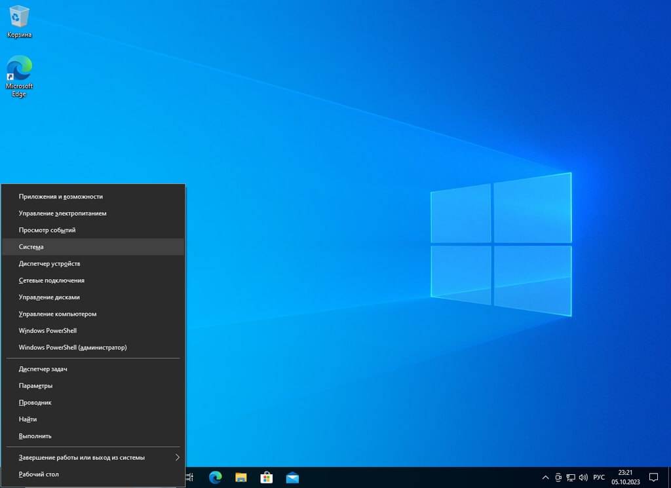Image resolution: width=671 pixels, height=488 pixels.
Task: Click the network icon in system tray
Action: click(x=571, y=478)
